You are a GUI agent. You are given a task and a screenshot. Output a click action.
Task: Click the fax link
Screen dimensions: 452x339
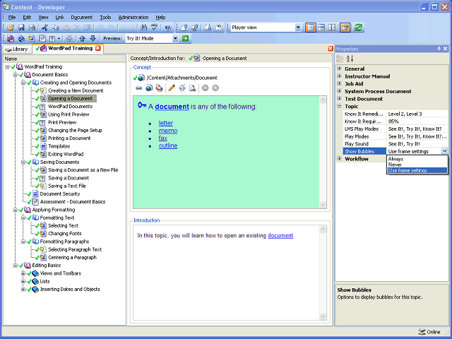pos(163,138)
